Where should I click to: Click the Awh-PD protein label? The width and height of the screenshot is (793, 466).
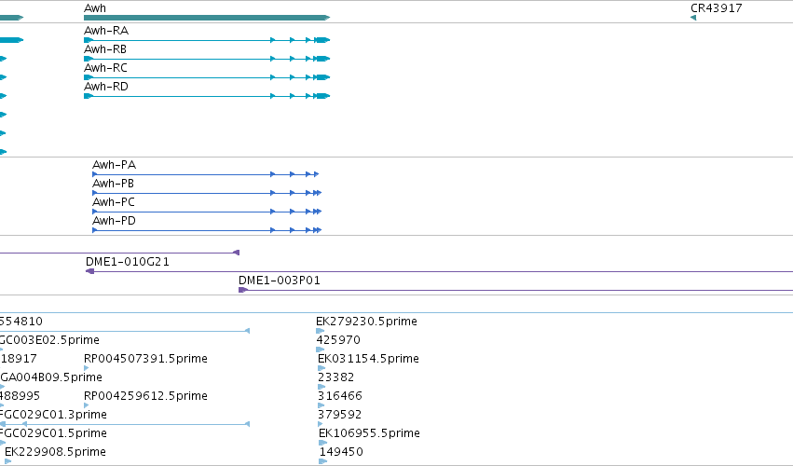tap(114, 221)
